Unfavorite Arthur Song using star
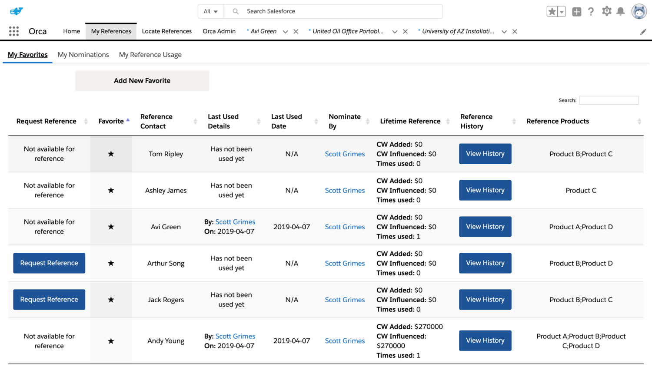 coord(111,263)
